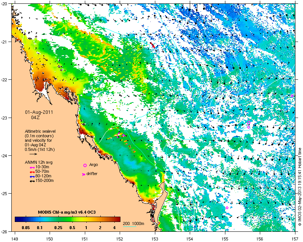Viewport: 303px width, 242px height.
Task: Click the 'MODIS Chl-a mg/m3 v6.4 OC3' title
Action: [x=67, y=213]
